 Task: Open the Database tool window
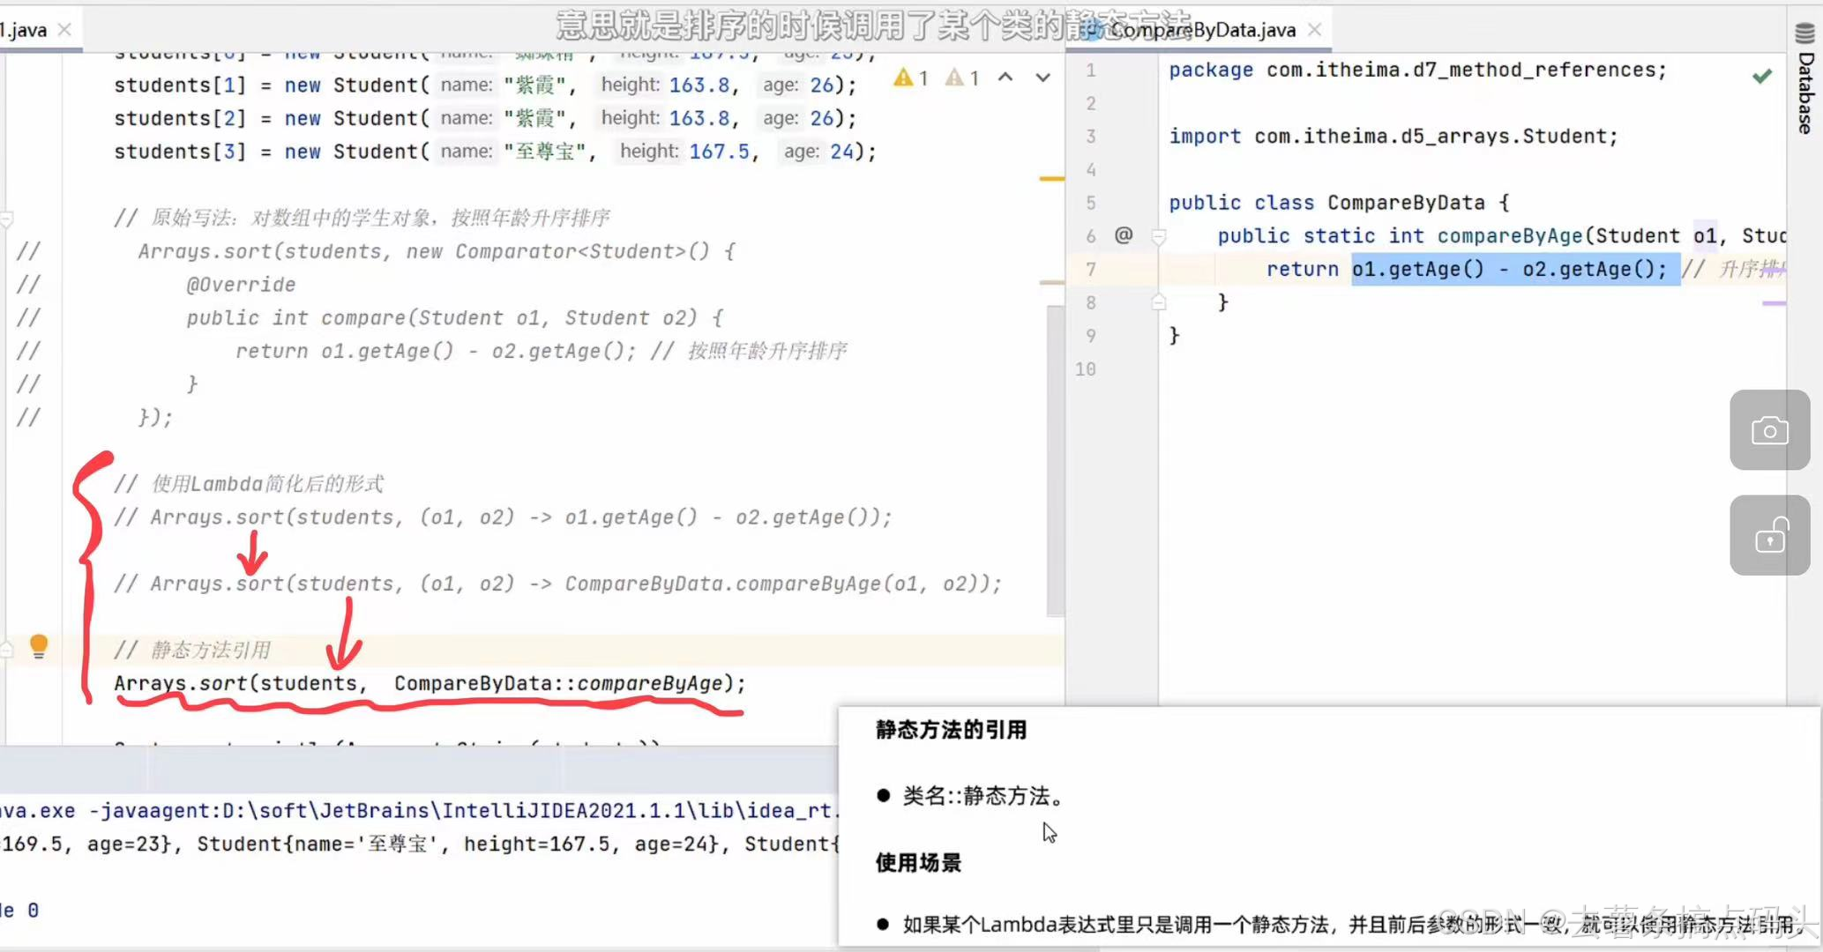click(1805, 78)
